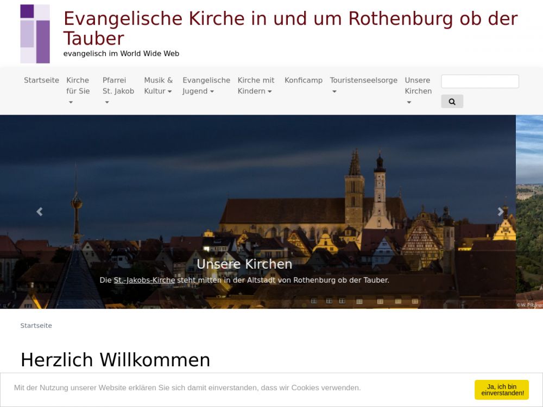Image resolution: width=543 pixels, height=407 pixels.
Task: Select Startseite in the navigation bar
Action: tap(42, 80)
